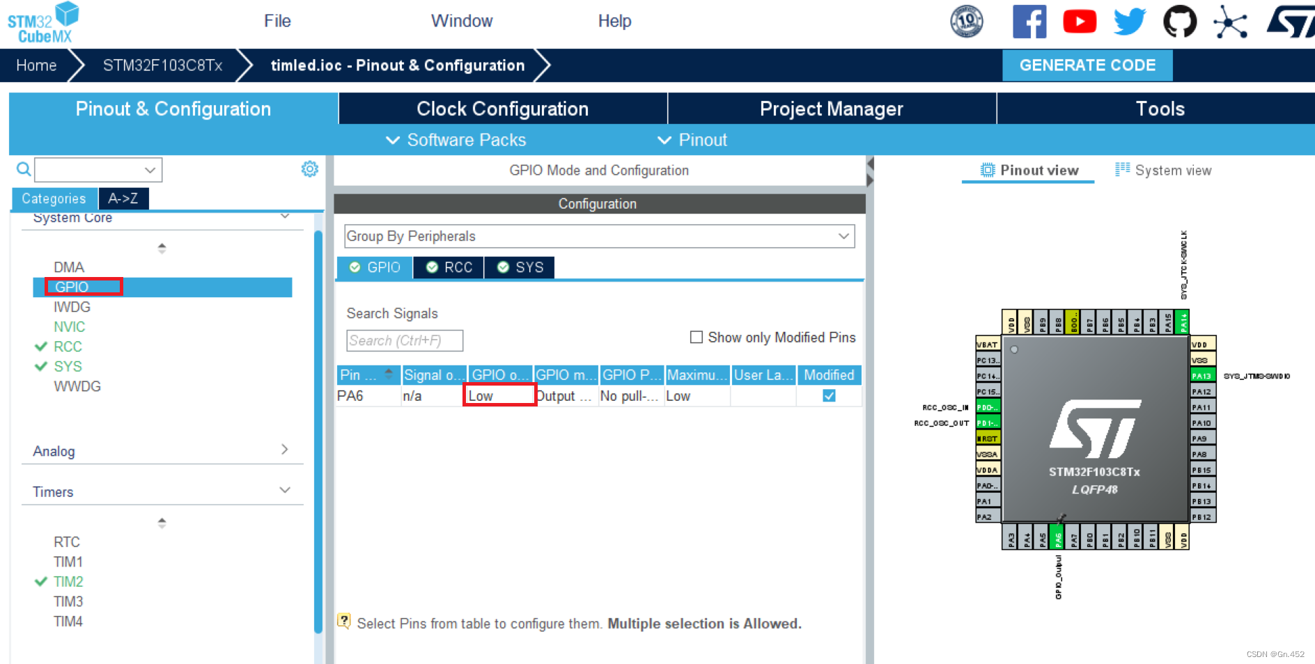
Task: Select GPIO in System Core list
Action: point(162,287)
